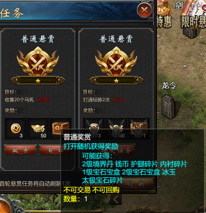This screenshot has width=206, height=213.
Task: Click the locked ingot reward in right quest
Action: tap(116, 129)
